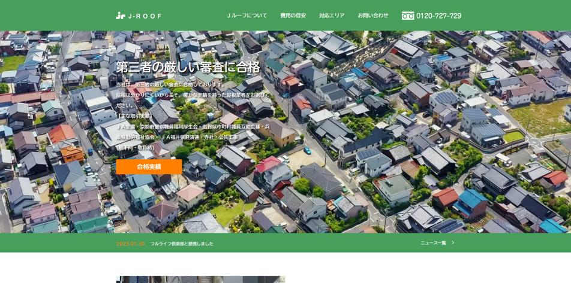Viewport: 571px width, 283px height.
Task: Click the chevron arrow beside ニュース一覧
Action: [x=453, y=243]
